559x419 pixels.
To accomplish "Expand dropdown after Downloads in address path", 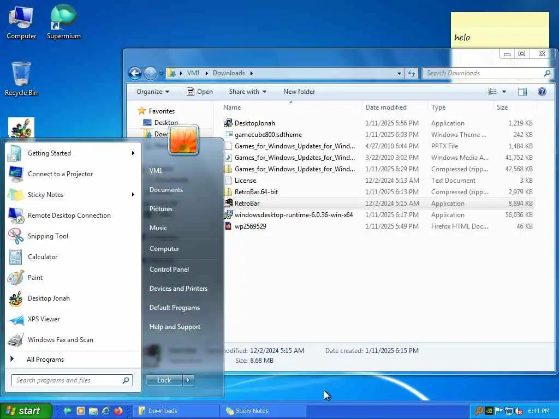I will pos(251,74).
